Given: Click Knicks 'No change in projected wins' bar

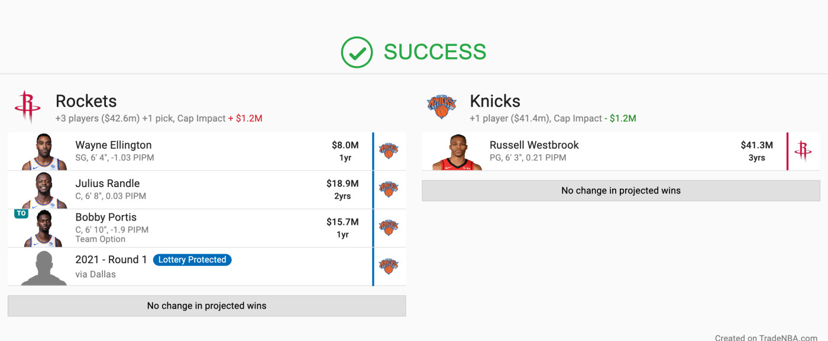Looking at the screenshot, I should [621, 191].
